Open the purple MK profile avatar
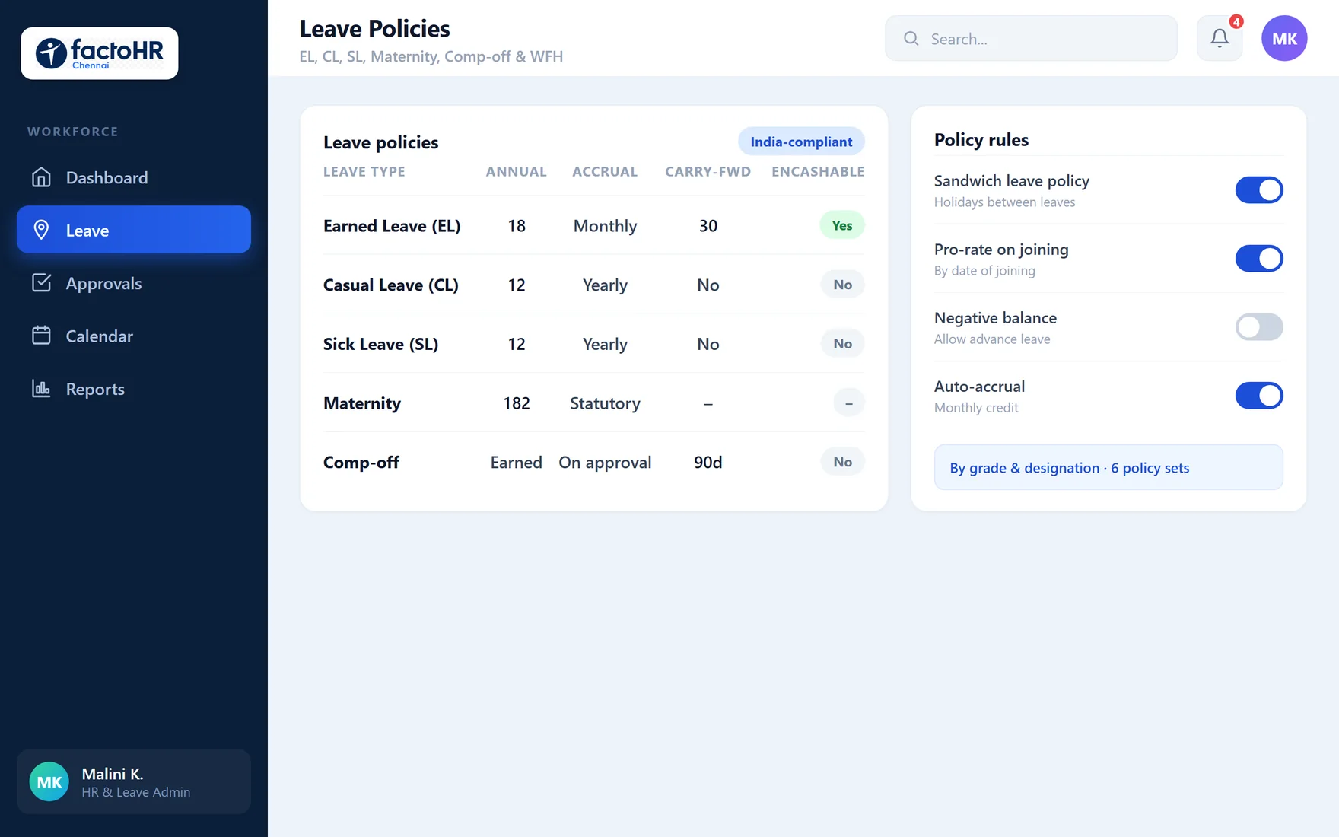1339x837 pixels. coord(1284,38)
